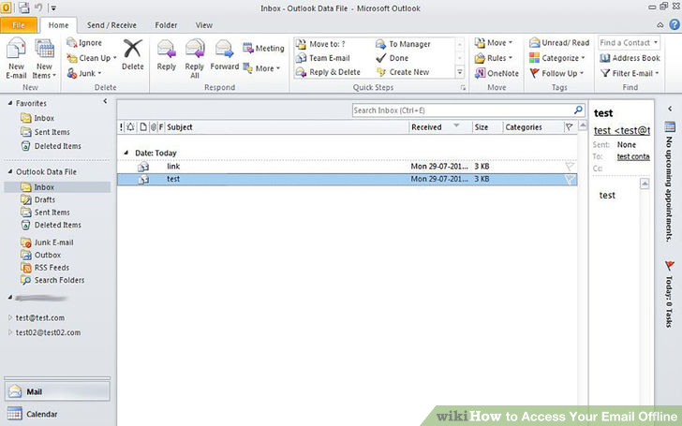This screenshot has width=682, height=426.
Task: Open the Move dropdown
Action: 494,43
